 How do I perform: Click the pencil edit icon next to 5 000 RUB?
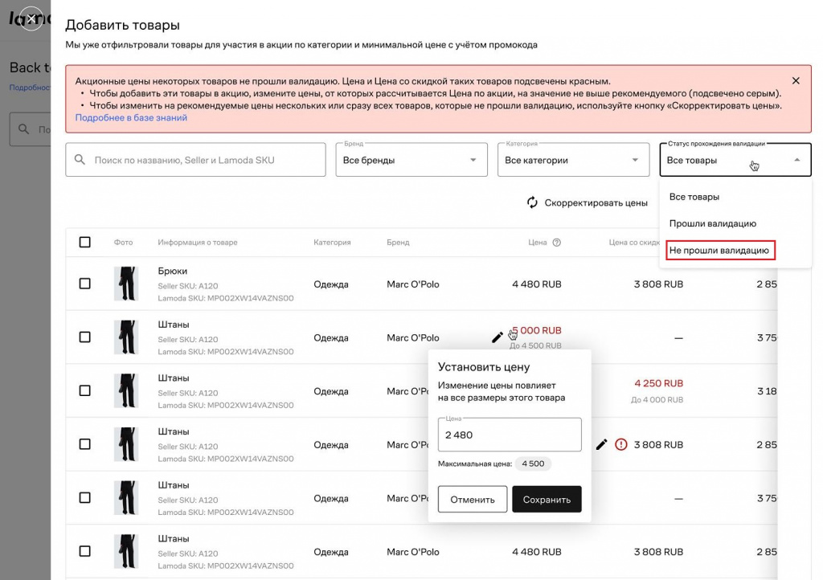(497, 337)
